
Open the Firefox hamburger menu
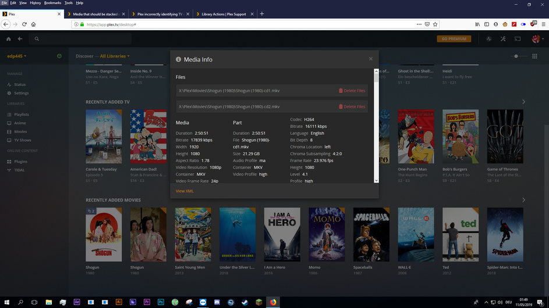[x=543, y=24]
